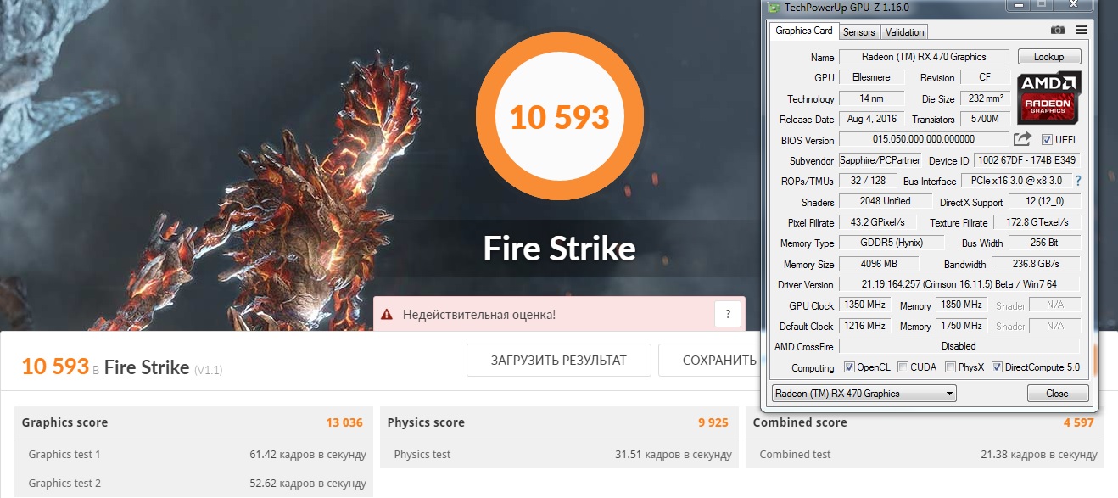Click the GPU-Z title bar app icon
This screenshot has height=498, width=1118.
coord(773,7)
